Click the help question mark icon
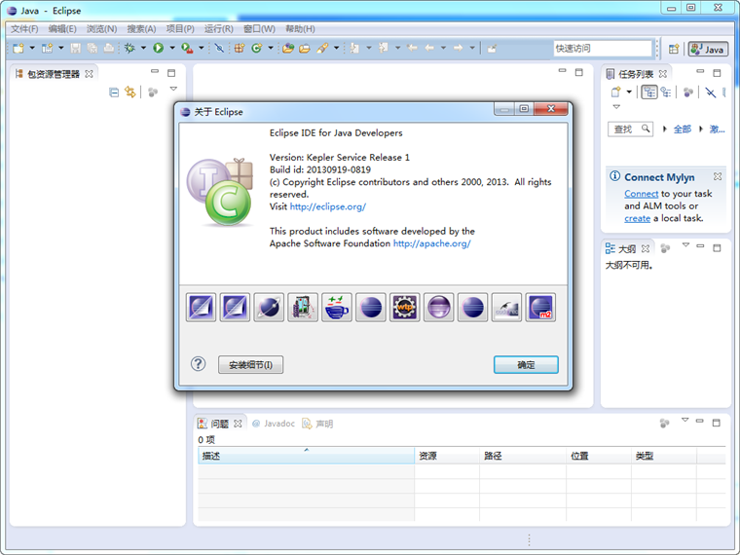Viewport: 740px width, 555px height. pos(199,364)
